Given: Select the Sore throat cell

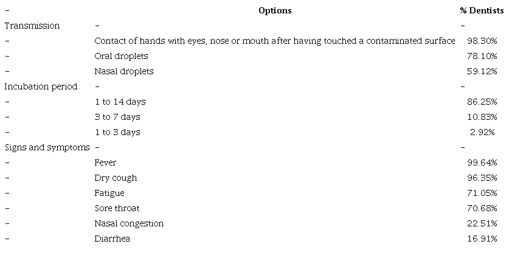Looking at the screenshot, I should click(x=117, y=208).
